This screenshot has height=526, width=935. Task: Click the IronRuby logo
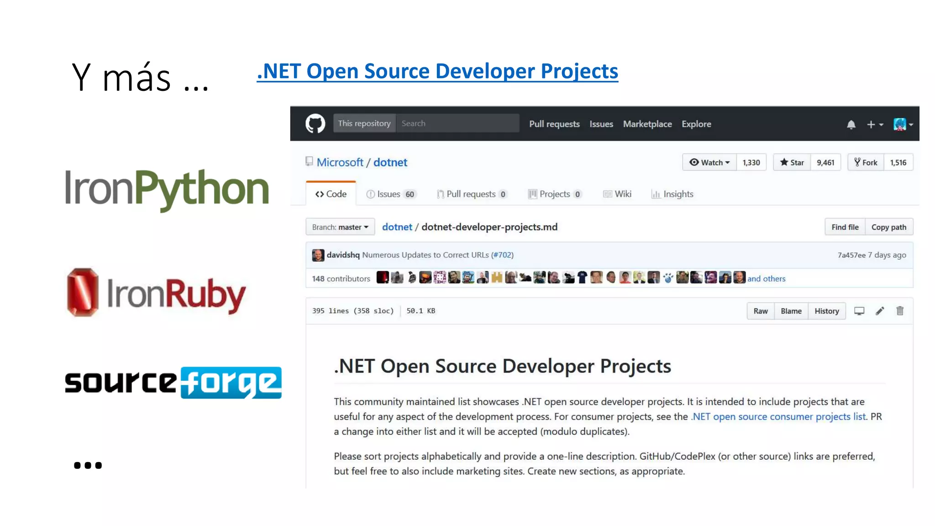click(157, 293)
